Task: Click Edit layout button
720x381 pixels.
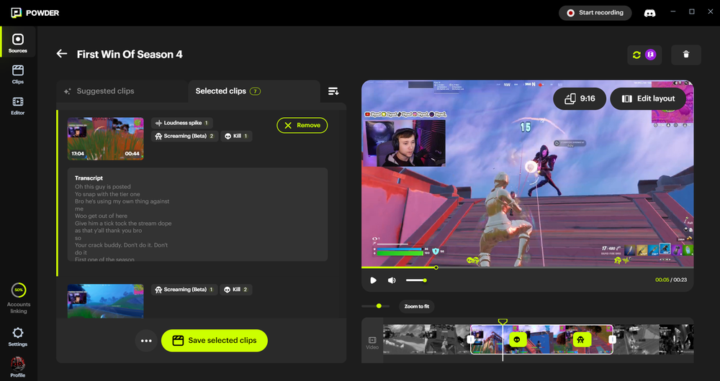Action: [648, 98]
